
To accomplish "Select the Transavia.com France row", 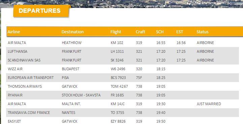I will click(x=123, y=113).
